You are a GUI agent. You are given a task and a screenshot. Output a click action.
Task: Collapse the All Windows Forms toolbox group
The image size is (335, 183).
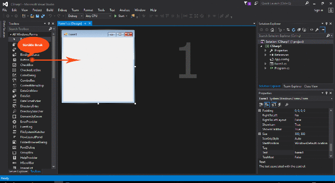(11, 34)
